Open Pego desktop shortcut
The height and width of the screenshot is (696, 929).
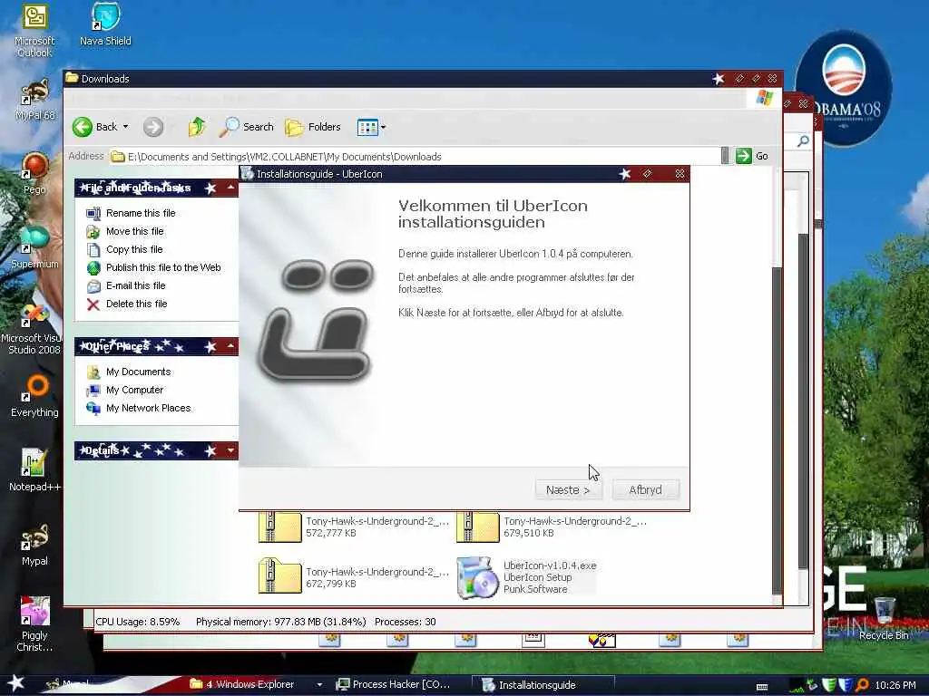point(34,174)
